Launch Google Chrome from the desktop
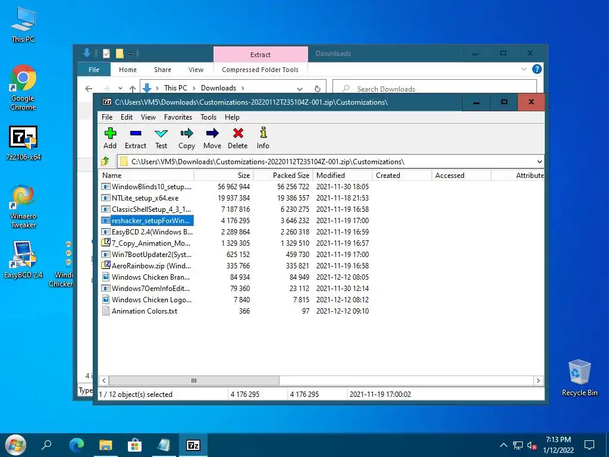609x457 pixels. pyautogui.click(x=23, y=88)
